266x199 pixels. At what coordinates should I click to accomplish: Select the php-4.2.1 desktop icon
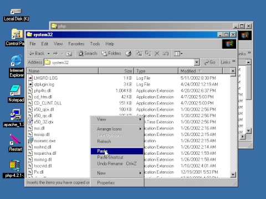[14, 169]
